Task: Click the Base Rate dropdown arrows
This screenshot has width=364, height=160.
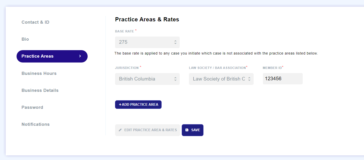Action: pos(175,42)
